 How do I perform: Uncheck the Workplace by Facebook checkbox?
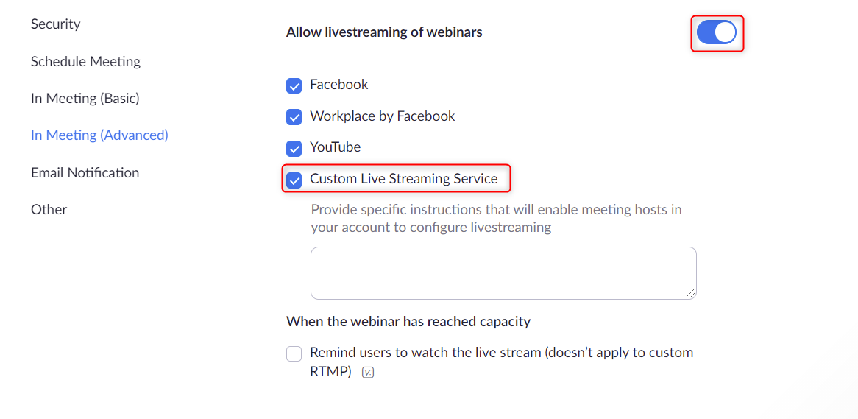click(x=294, y=117)
